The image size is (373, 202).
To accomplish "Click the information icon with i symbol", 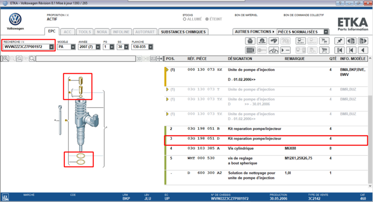I will (x=274, y=50).
